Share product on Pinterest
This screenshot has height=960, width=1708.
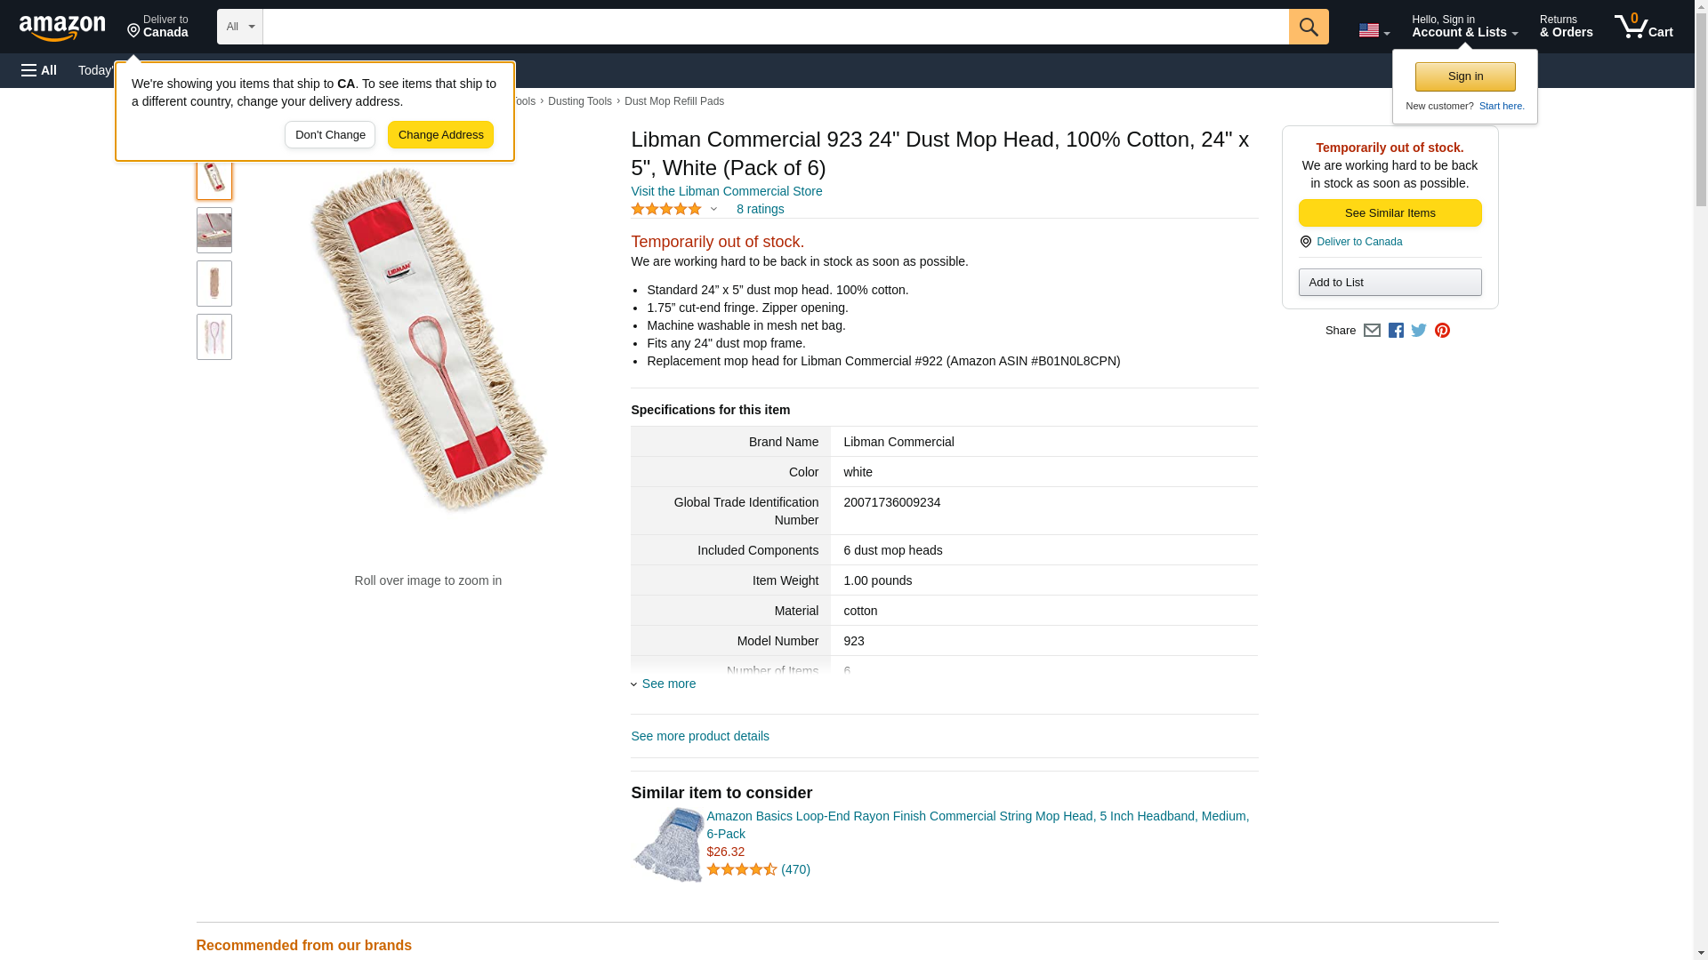click(1442, 331)
